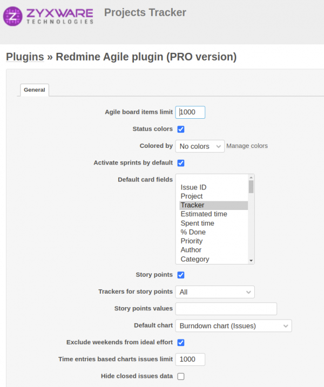324x387 pixels.
Task: Expand the Default chart dropdown
Action: pyautogui.click(x=233, y=326)
